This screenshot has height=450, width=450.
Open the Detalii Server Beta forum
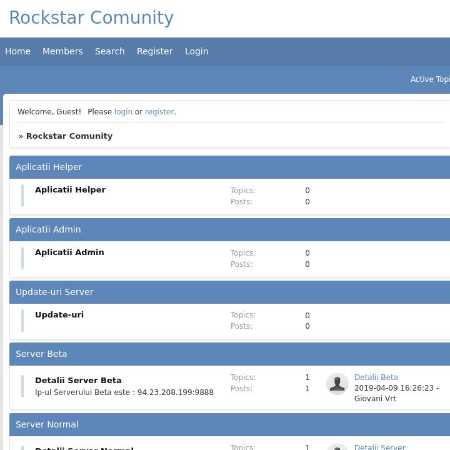(x=78, y=381)
